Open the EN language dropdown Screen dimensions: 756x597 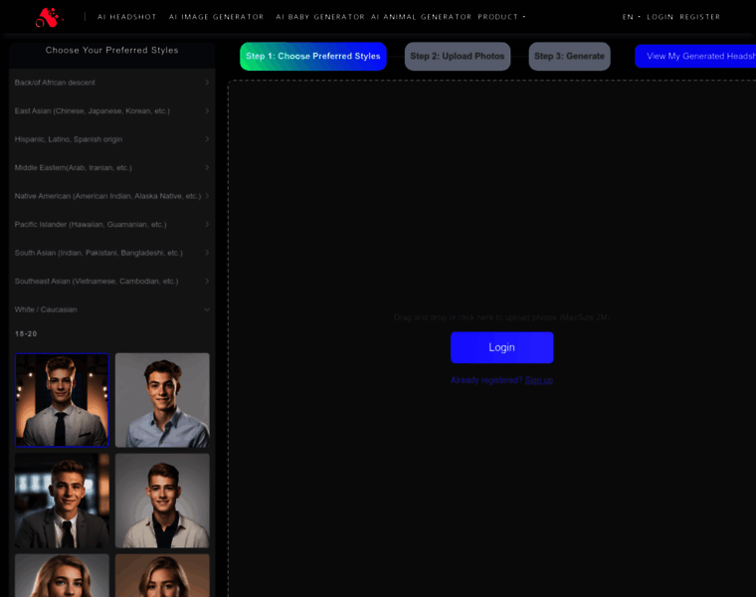pyautogui.click(x=631, y=17)
